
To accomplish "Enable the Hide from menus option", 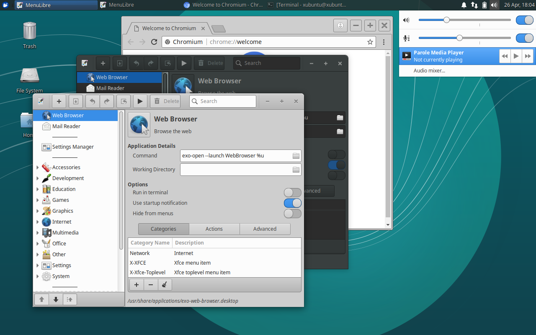I will click(292, 213).
